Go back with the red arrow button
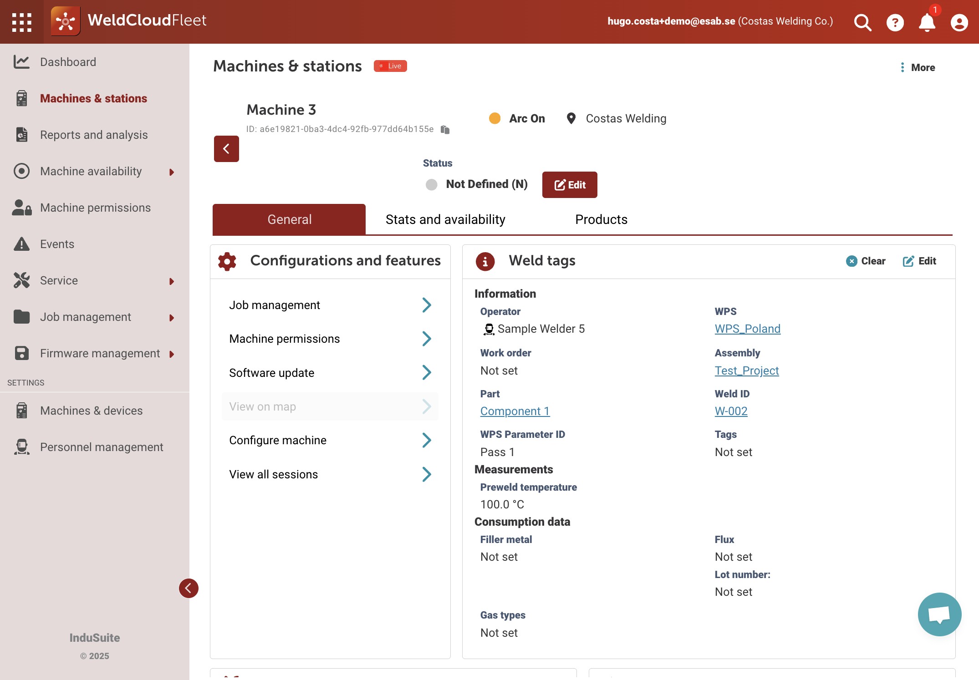 point(226,149)
